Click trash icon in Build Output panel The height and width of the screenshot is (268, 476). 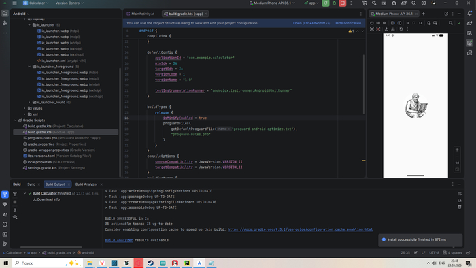click(x=460, y=207)
